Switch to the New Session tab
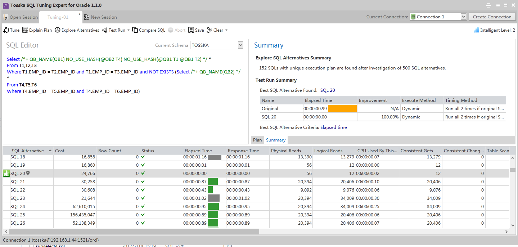518x247 pixels. [100, 17]
